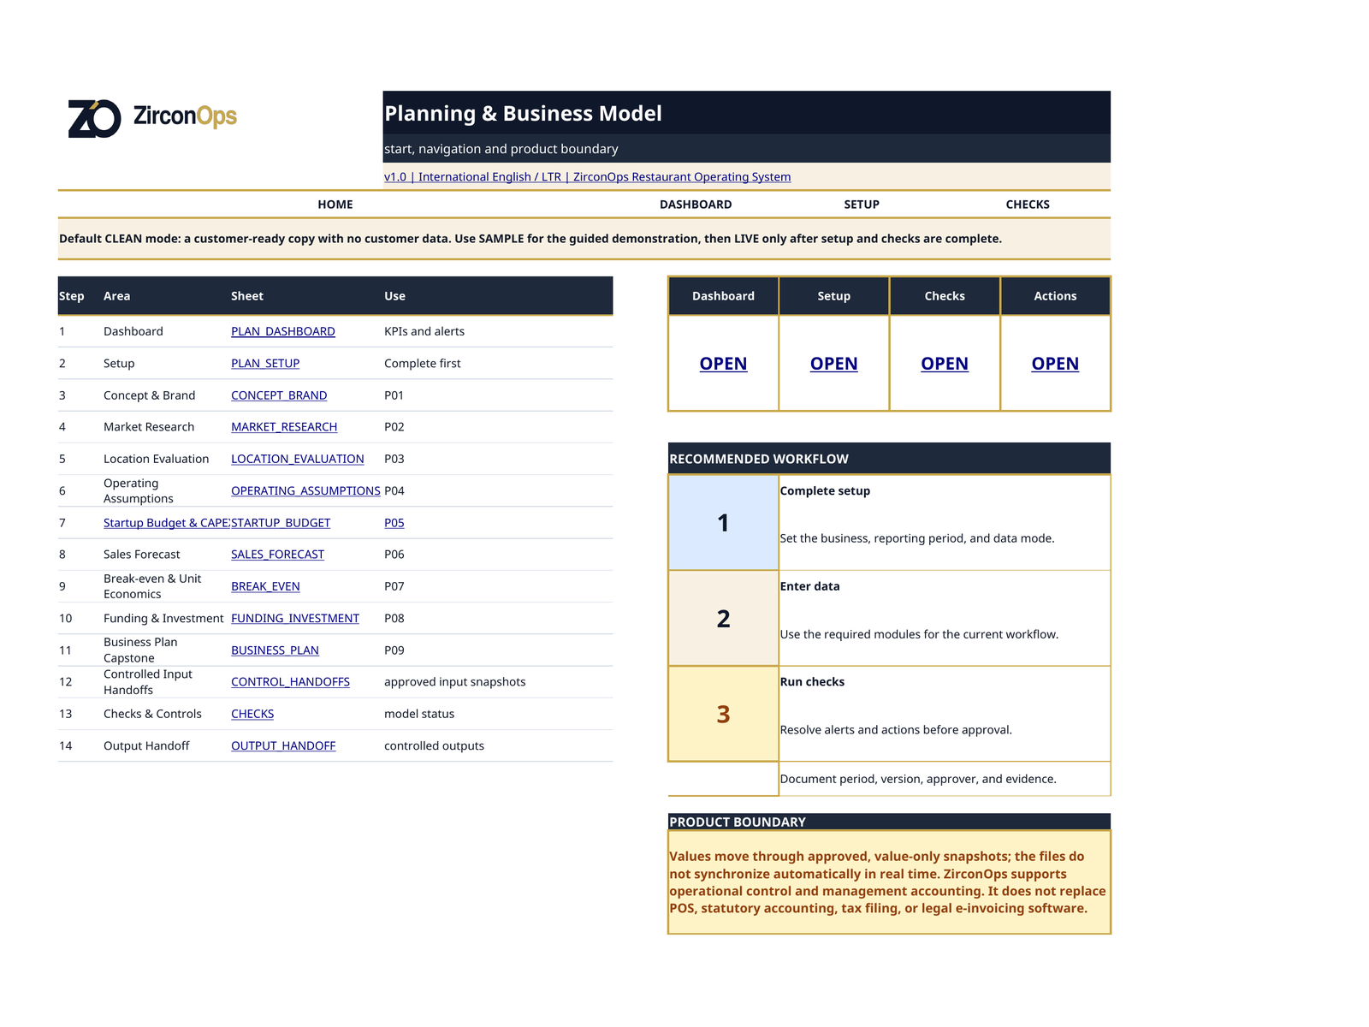Select the PRODUCT BOUNDARY header
Image resolution: width=1369 pixels, height=1027 pixels.
pyautogui.click(x=889, y=822)
